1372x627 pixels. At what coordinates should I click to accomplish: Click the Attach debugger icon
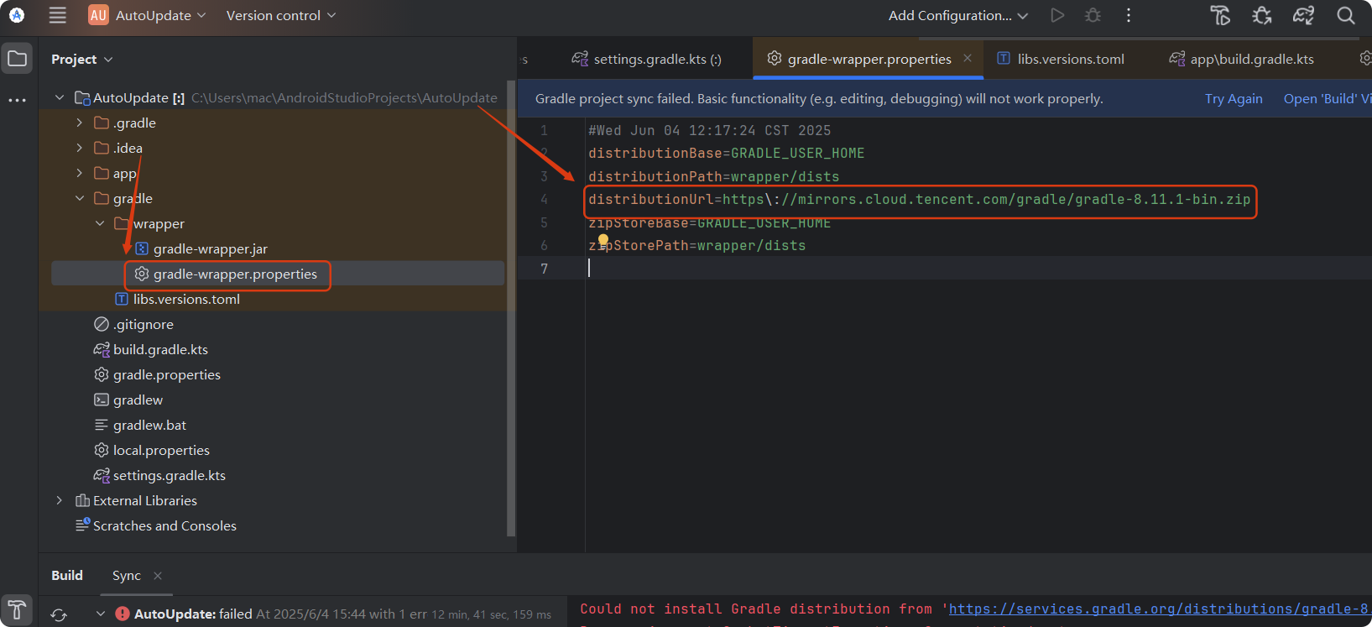1262,15
